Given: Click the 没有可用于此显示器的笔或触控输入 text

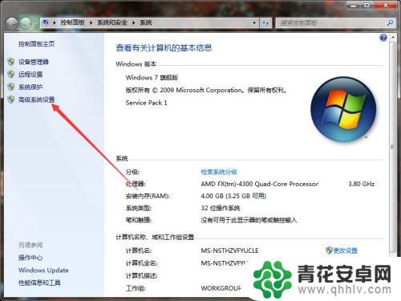Looking at the screenshot, I should [249, 220].
